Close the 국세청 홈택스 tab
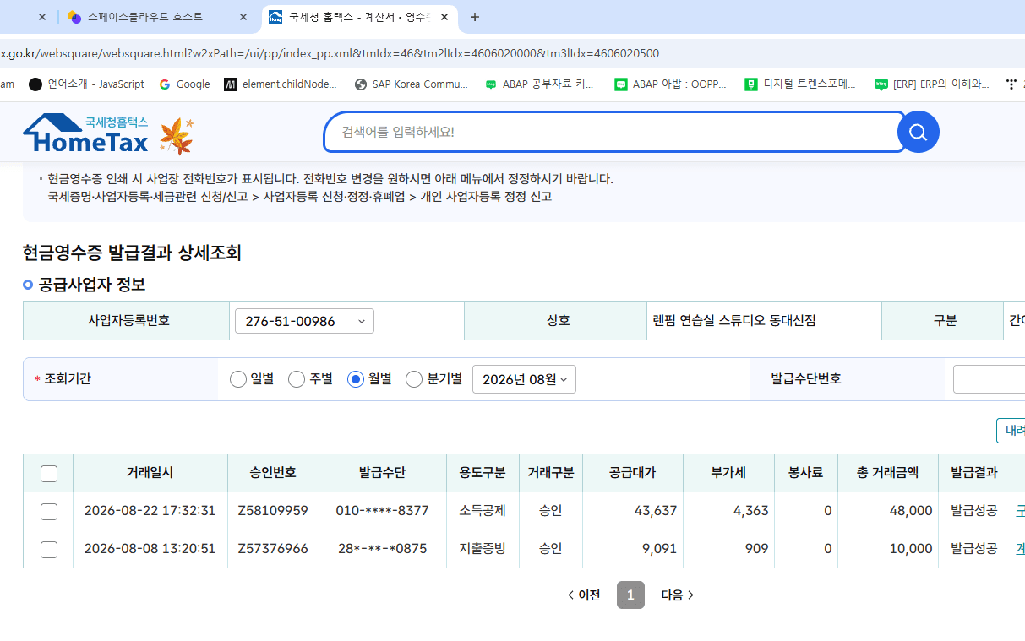The height and width of the screenshot is (641, 1025). (x=444, y=17)
